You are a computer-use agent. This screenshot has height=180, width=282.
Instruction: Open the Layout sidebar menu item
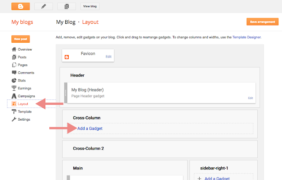coord(23,104)
